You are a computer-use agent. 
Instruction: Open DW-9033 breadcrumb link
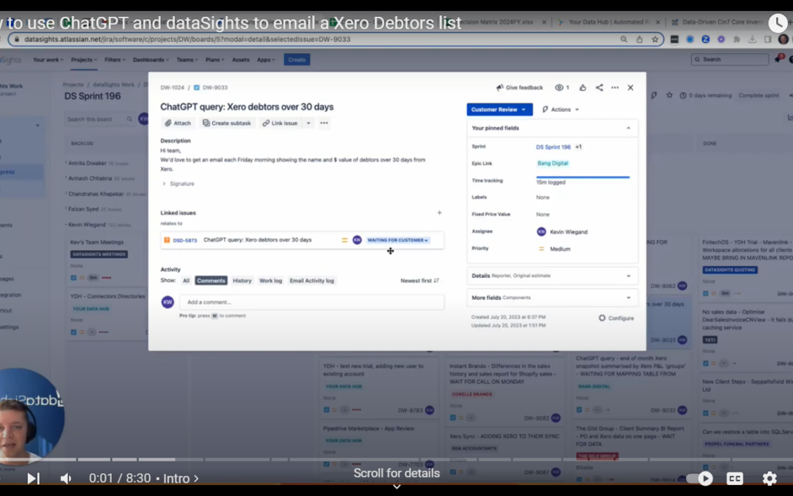(215, 87)
